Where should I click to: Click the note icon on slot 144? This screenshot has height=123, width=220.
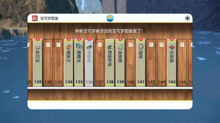pyautogui.click(x=161, y=45)
